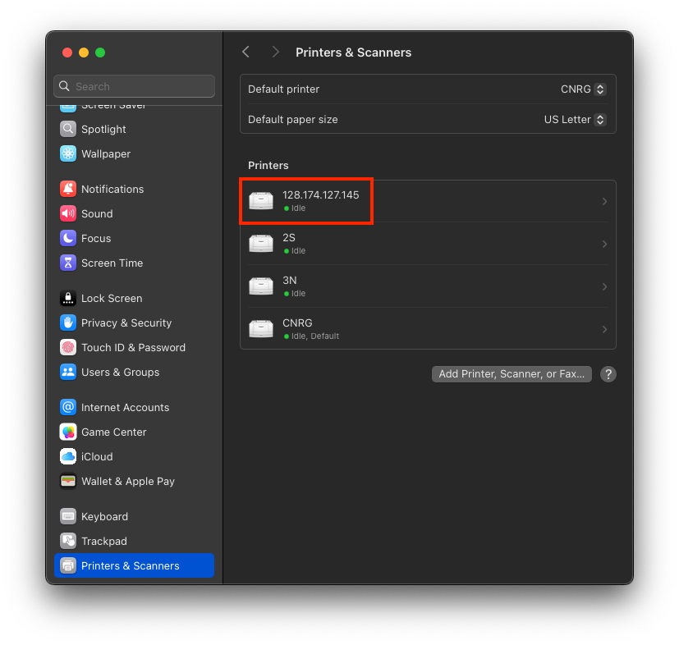
Task: Open the Default printer dropdown
Action: coord(583,89)
